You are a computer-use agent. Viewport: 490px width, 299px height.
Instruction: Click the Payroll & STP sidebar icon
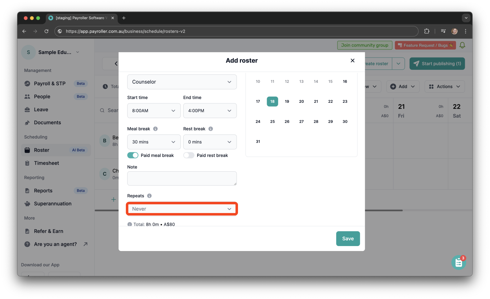pos(27,83)
